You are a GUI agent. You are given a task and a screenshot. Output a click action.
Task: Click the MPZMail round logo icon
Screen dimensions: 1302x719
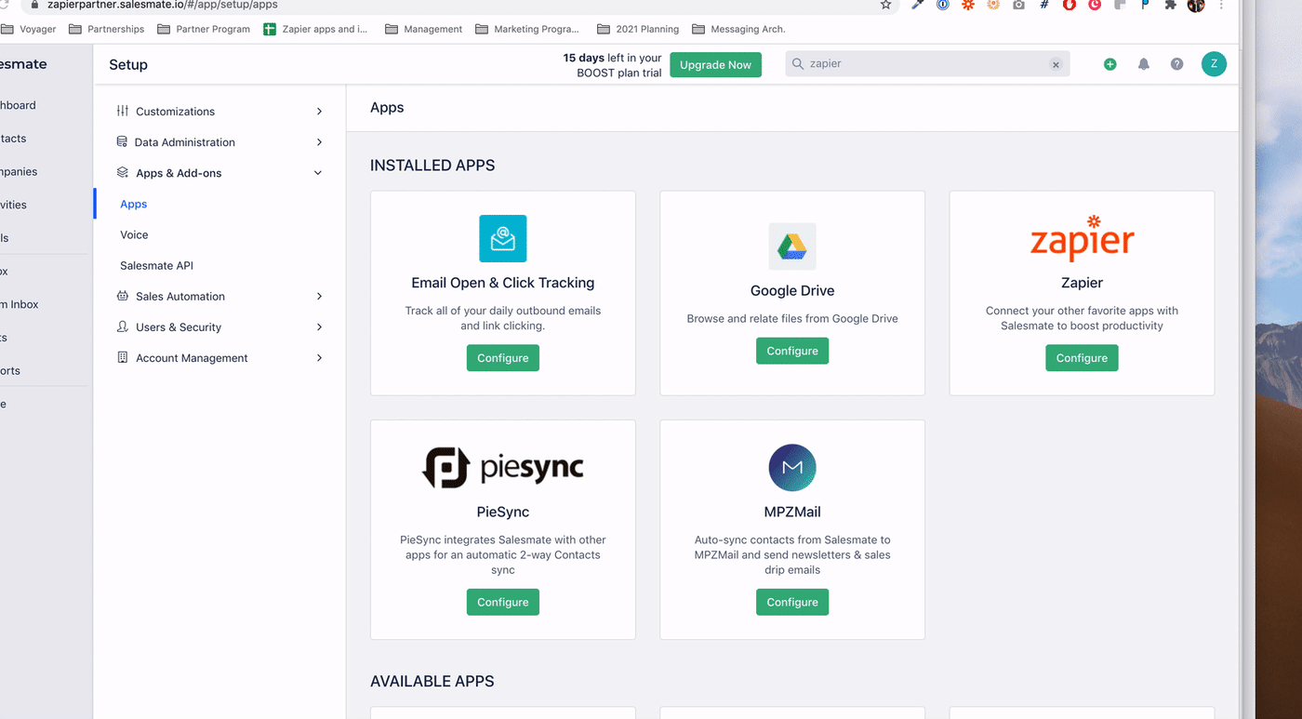pyautogui.click(x=792, y=467)
